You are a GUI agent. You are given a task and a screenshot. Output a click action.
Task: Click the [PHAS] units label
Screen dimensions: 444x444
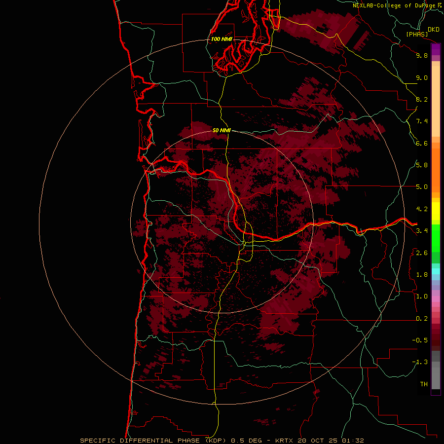tap(417, 34)
